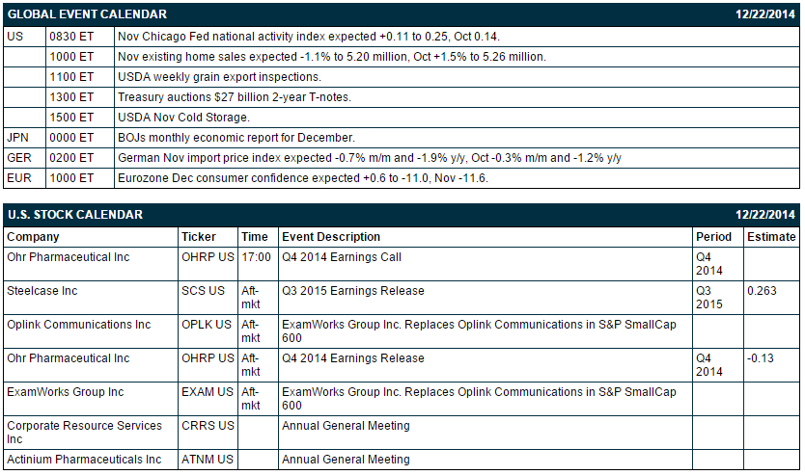Click the 12/22/2014 date in Global Event Calendar header
The width and height of the screenshot is (805, 475).
click(x=765, y=14)
